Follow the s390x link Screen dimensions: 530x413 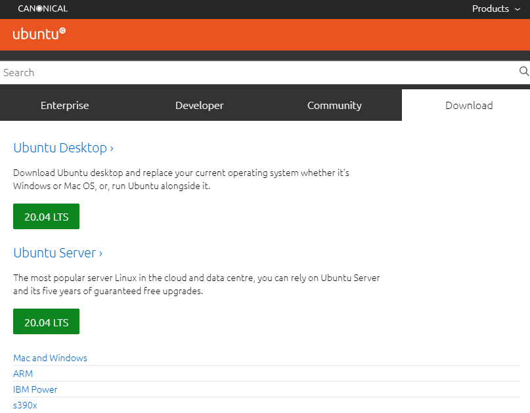click(25, 405)
